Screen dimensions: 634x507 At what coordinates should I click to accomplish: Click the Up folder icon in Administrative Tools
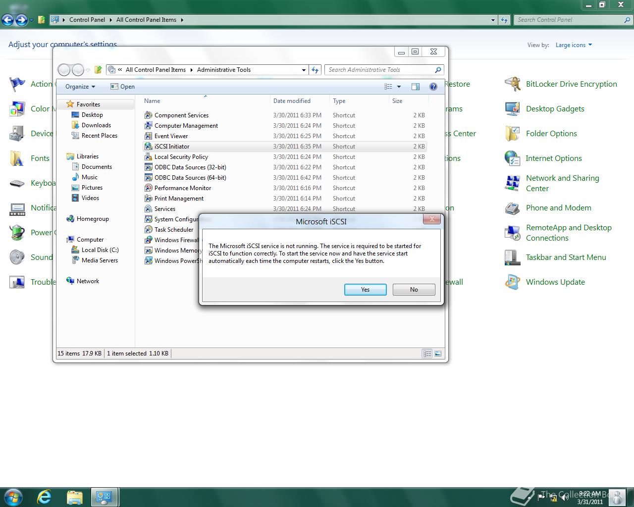98,70
